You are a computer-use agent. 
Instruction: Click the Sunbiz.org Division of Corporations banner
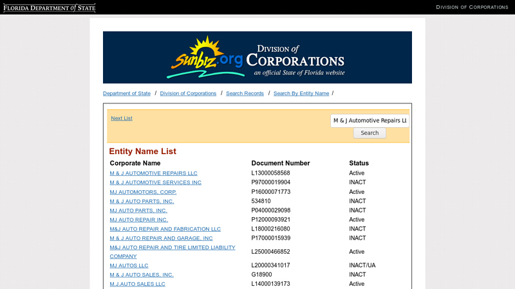pos(257,57)
